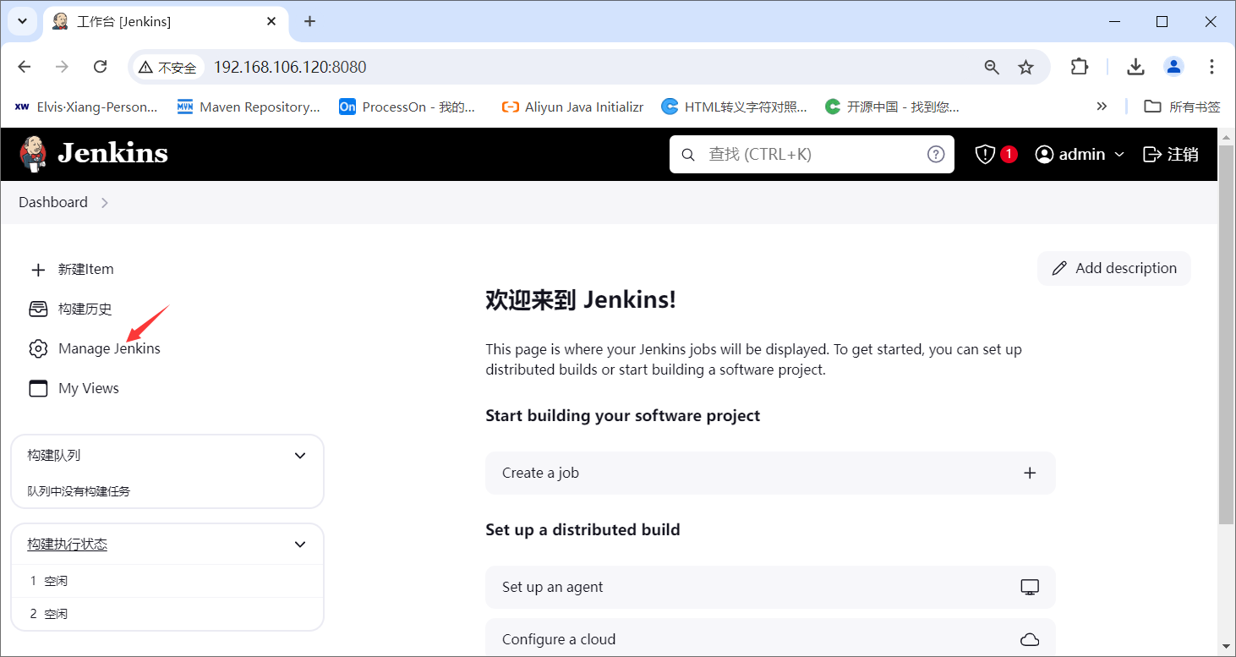This screenshot has width=1236, height=657.
Task: Open the HTML转义字符对照 bookmark
Action: [x=734, y=107]
